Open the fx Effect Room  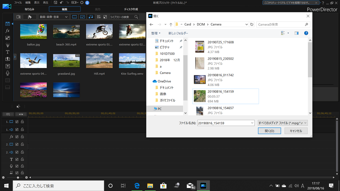[7, 31]
